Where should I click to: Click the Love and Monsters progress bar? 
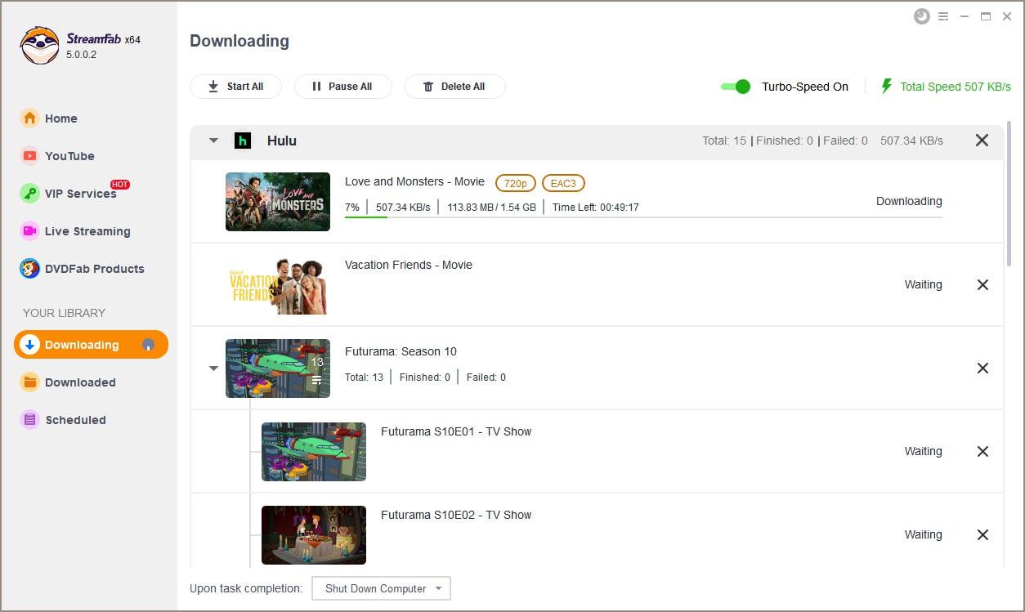642,217
